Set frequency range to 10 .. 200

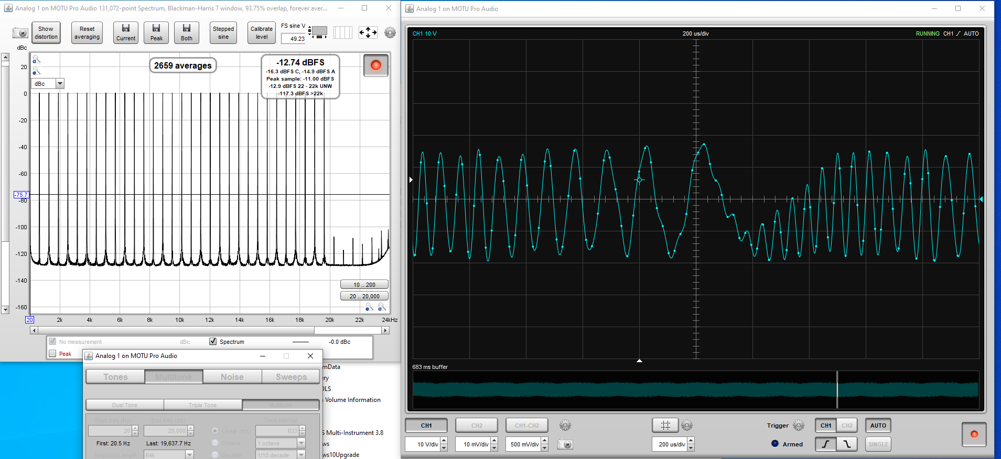[364, 285]
